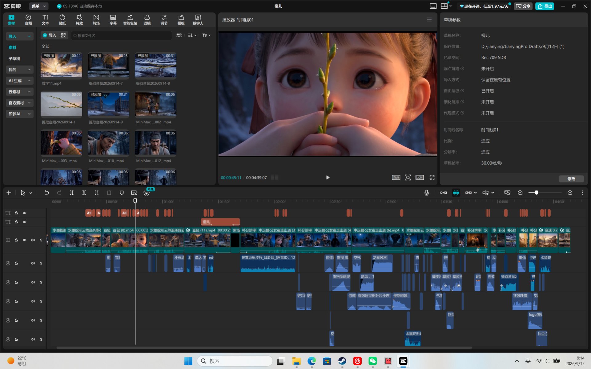Expand the 即梦AI sidebar section
Image resolution: width=591 pixels, height=369 pixels.
click(x=19, y=114)
